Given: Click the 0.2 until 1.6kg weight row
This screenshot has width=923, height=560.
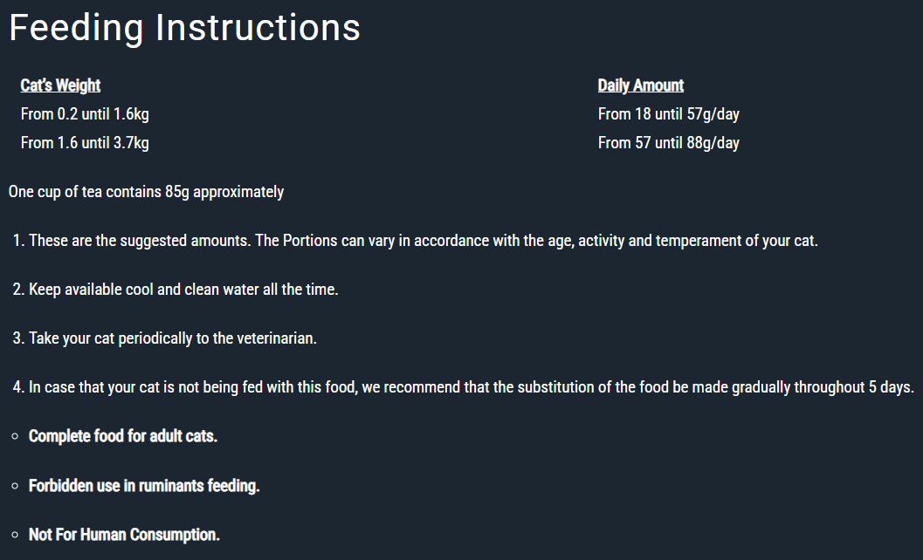Looking at the screenshot, I should point(85,114).
